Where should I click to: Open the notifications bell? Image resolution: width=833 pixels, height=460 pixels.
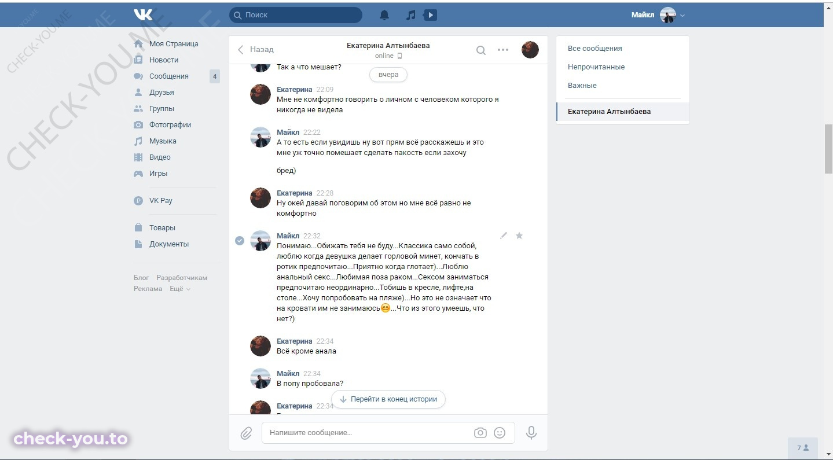384,15
